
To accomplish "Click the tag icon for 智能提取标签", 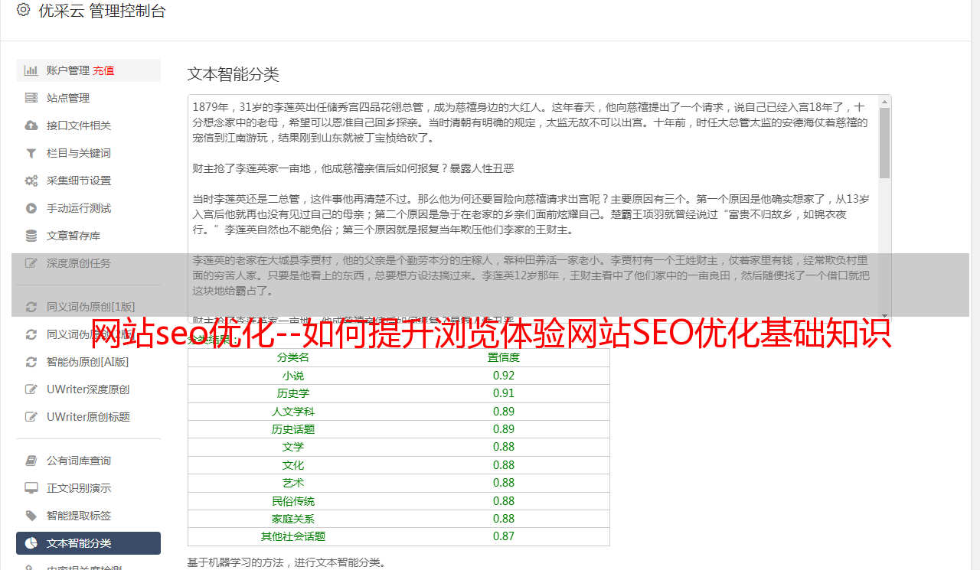I will (31, 516).
